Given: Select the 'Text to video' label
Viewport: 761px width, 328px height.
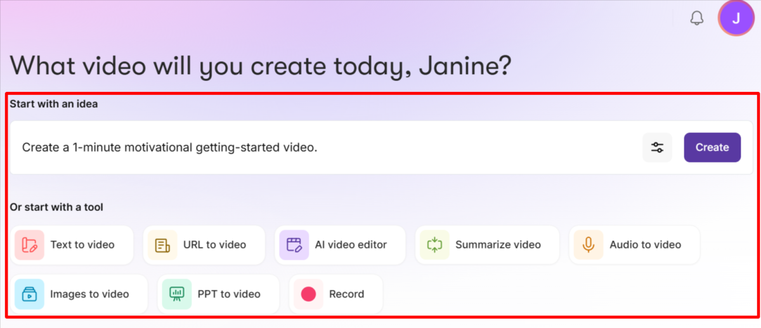Looking at the screenshot, I should (82, 245).
